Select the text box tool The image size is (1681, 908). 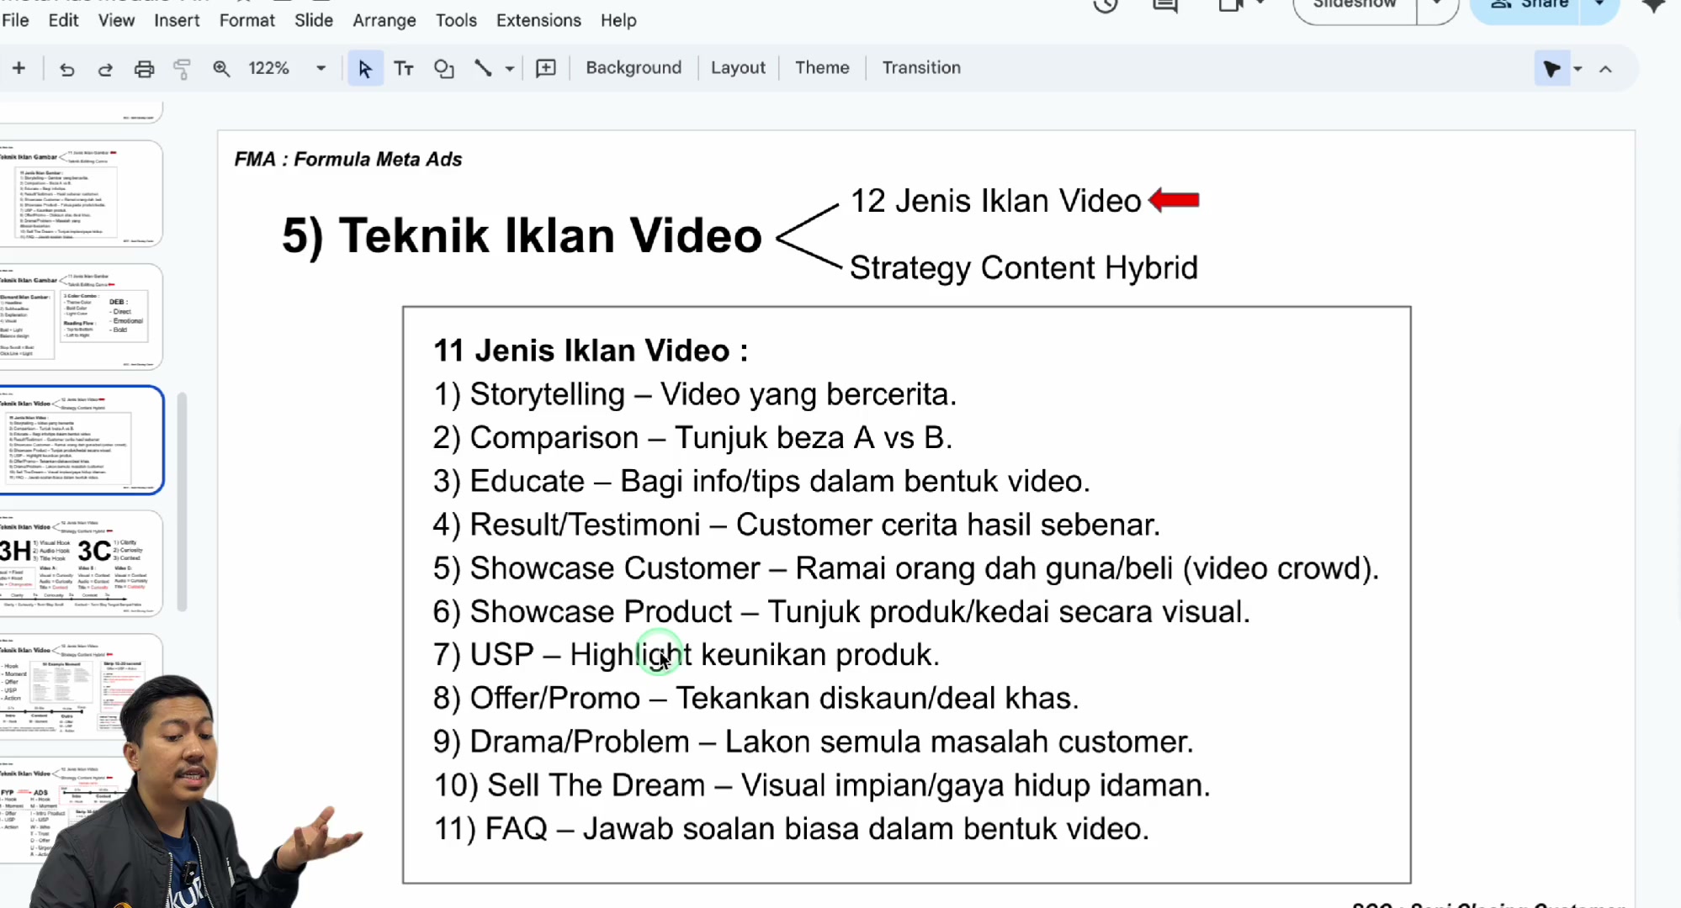pos(404,69)
